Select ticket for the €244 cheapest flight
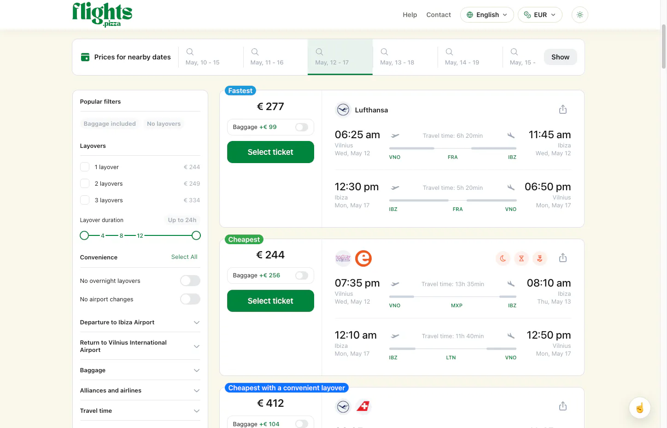This screenshot has height=428, width=667. 270,301
